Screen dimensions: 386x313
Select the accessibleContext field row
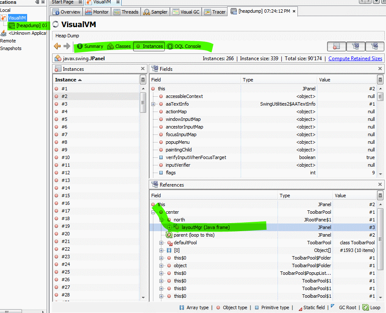tap(263, 96)
